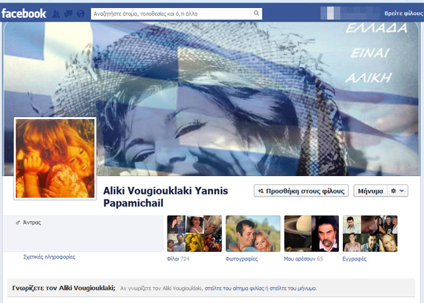424x303 pixels.
Task: Click the Facebook logo in top bar
Action: tap(24, 12)
